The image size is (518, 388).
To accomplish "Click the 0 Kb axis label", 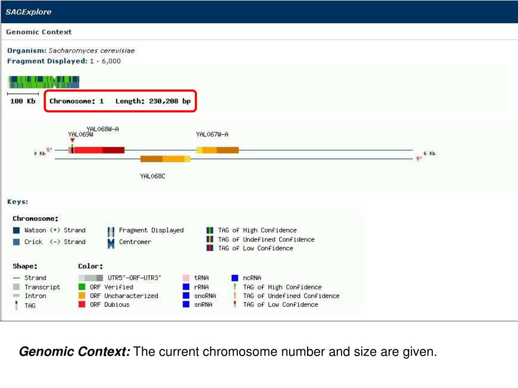I will (x=39, y=154).
